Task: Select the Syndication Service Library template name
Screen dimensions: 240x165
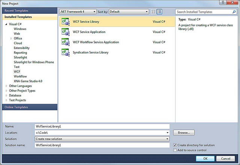Action: tap(90, 52)
